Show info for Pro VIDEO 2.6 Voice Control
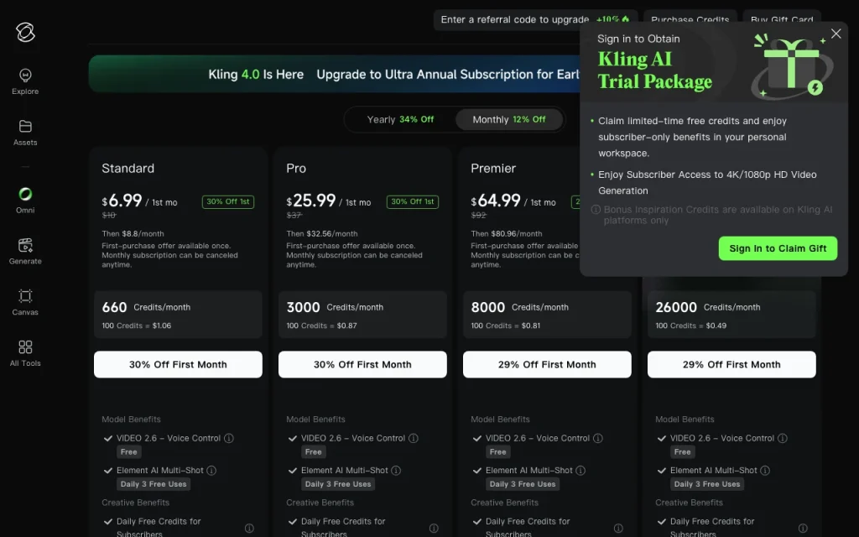Image resolution: width=859 pixels, height=537 pixels. pyautogui.click(x=414, y=438)
